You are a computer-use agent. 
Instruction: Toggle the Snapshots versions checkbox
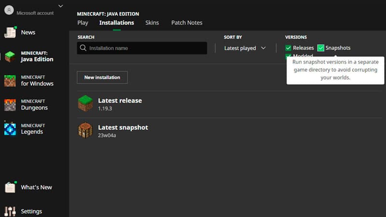click(320, 48)
